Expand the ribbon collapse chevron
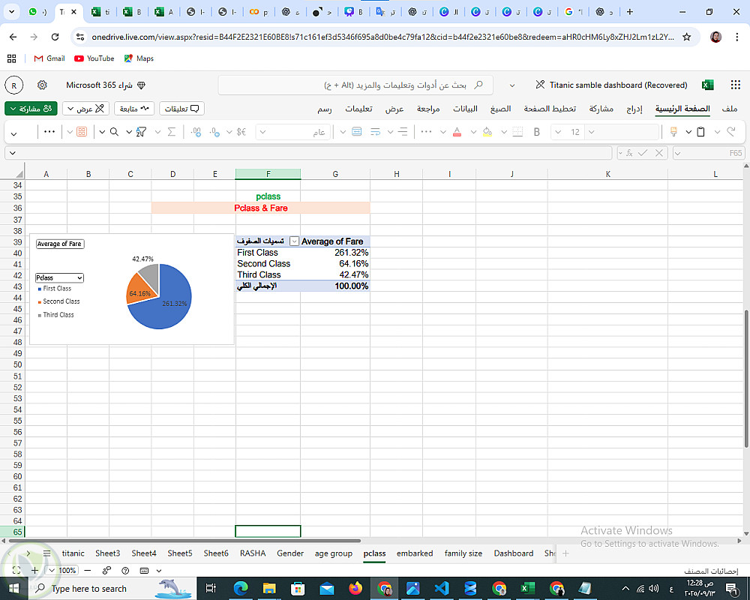This screenshot has width=750, height=600. (x=13, y=133)
